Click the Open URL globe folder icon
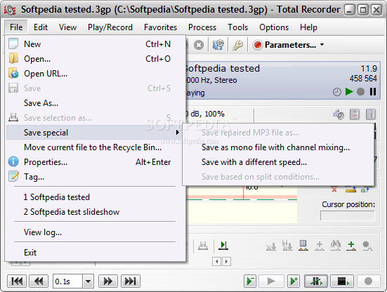 13,73
